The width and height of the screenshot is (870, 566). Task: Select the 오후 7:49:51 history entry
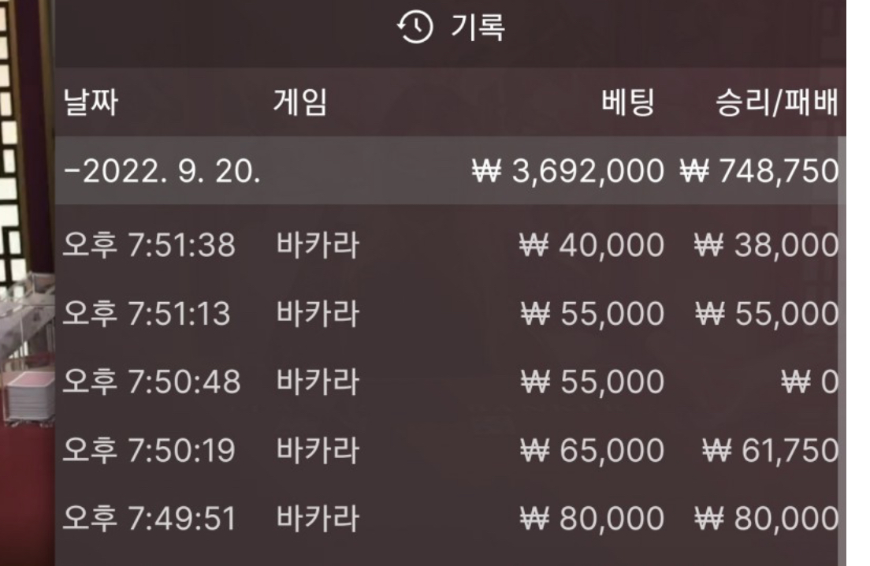[149, 519]
